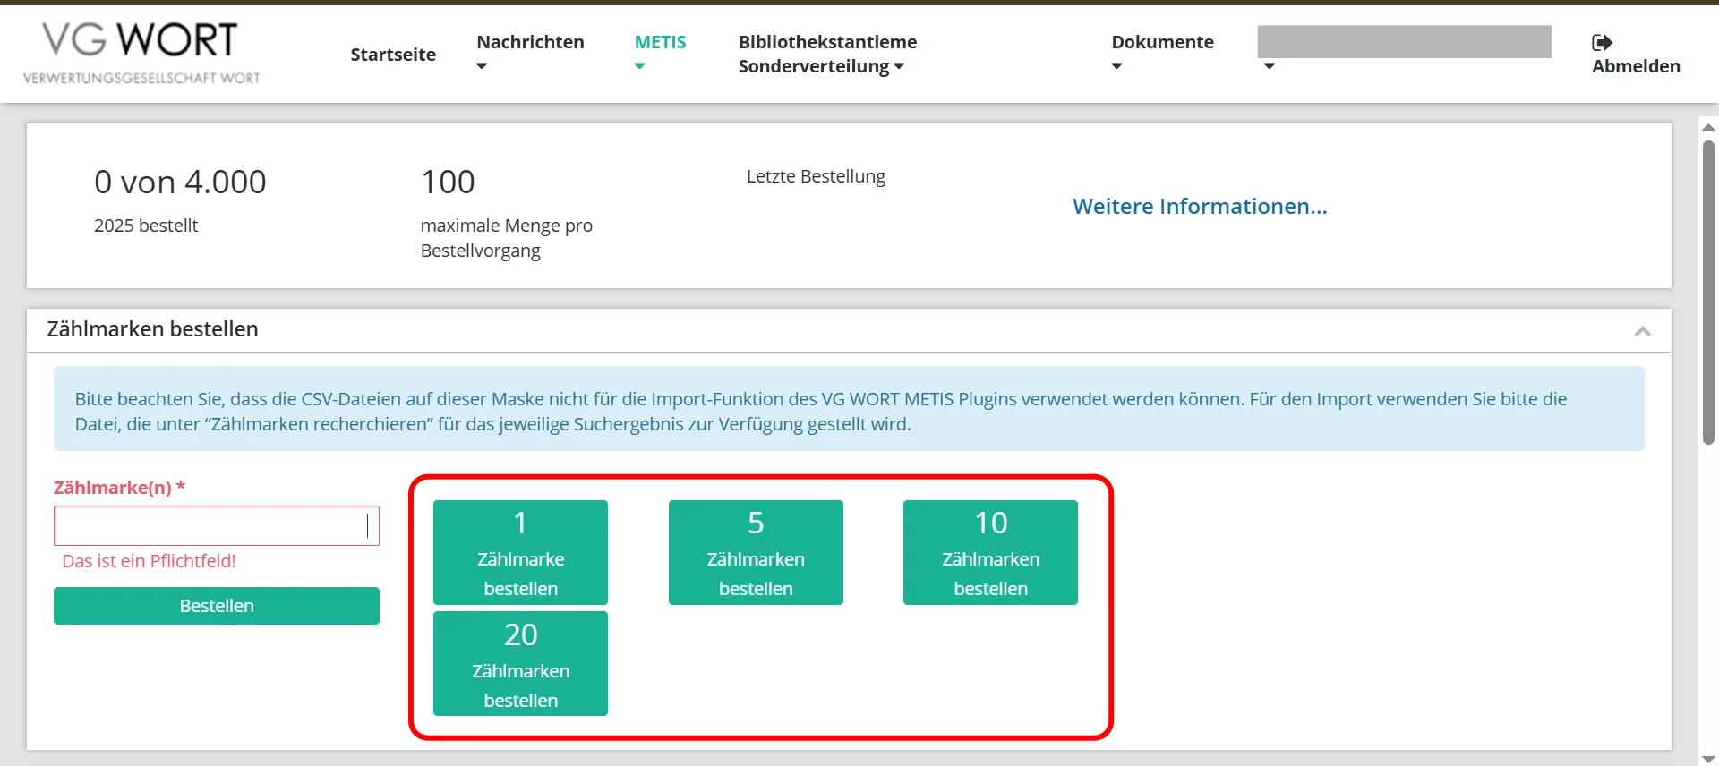Focus the Zählmarke(n) input field
The image size is (1719, 766).
tap(217, 525)
